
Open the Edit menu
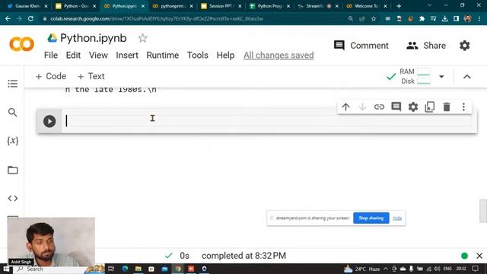73,56
